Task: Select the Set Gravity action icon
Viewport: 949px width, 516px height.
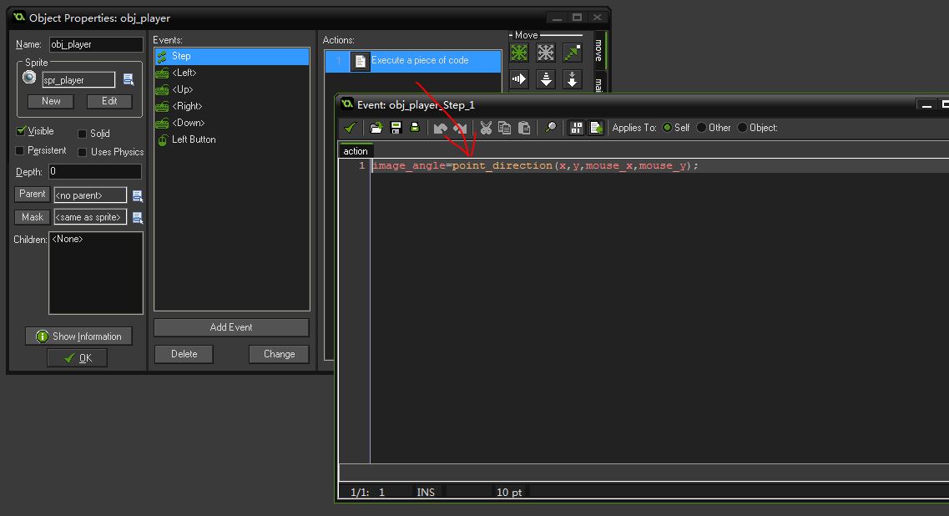Action: point(573,79)
